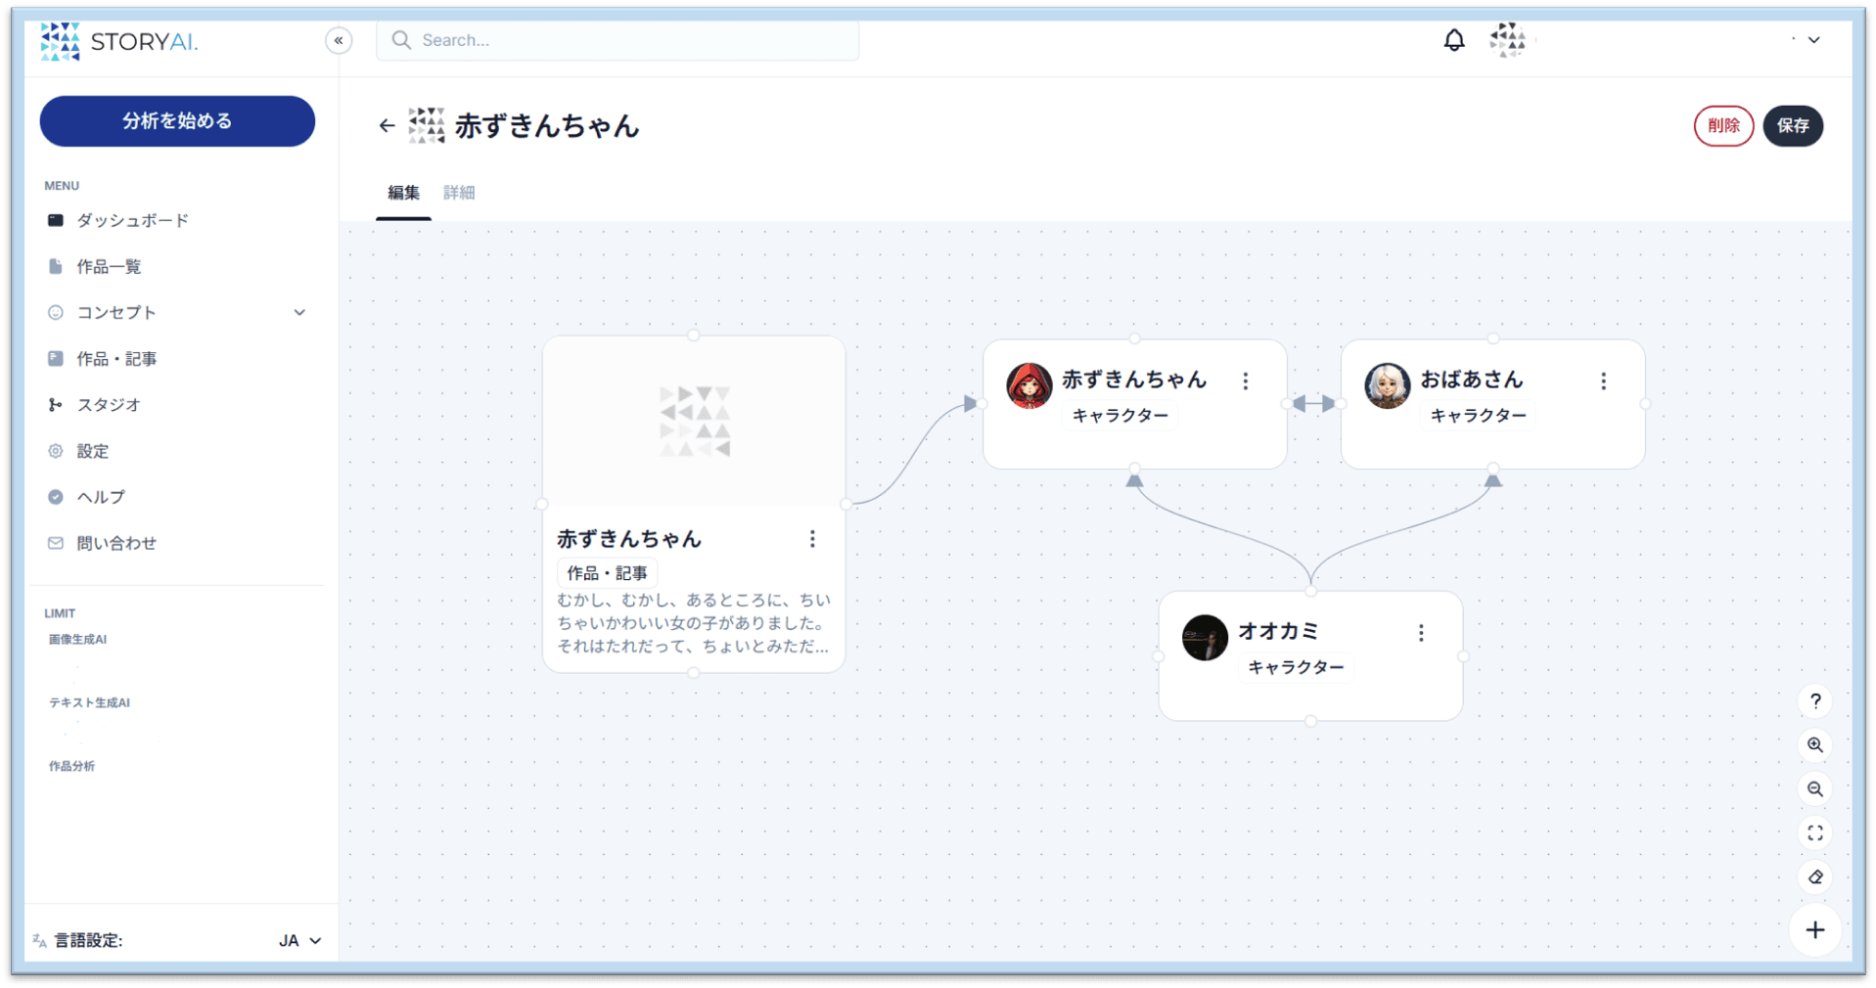Click the オオカミ character avatar

(1205, 638)
